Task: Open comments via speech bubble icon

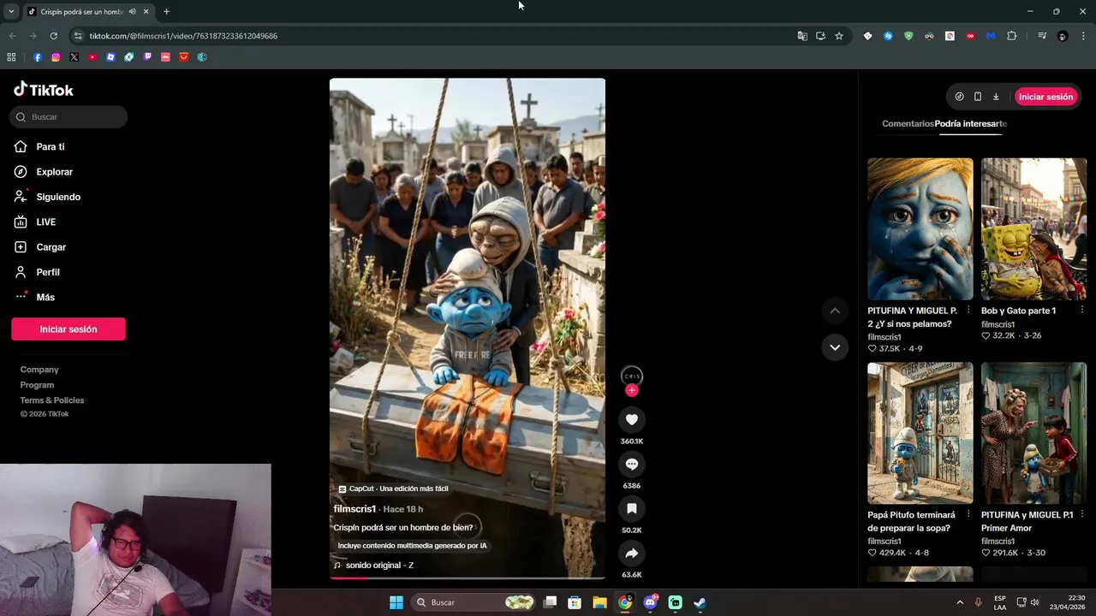Action: coord(632,464)
